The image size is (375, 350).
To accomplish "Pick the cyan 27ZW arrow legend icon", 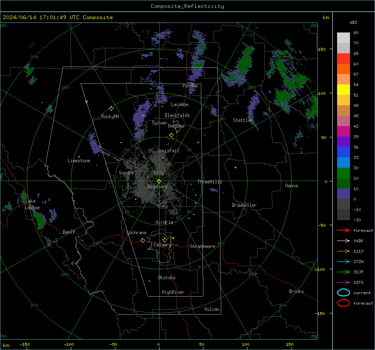I will click(343, 262).
